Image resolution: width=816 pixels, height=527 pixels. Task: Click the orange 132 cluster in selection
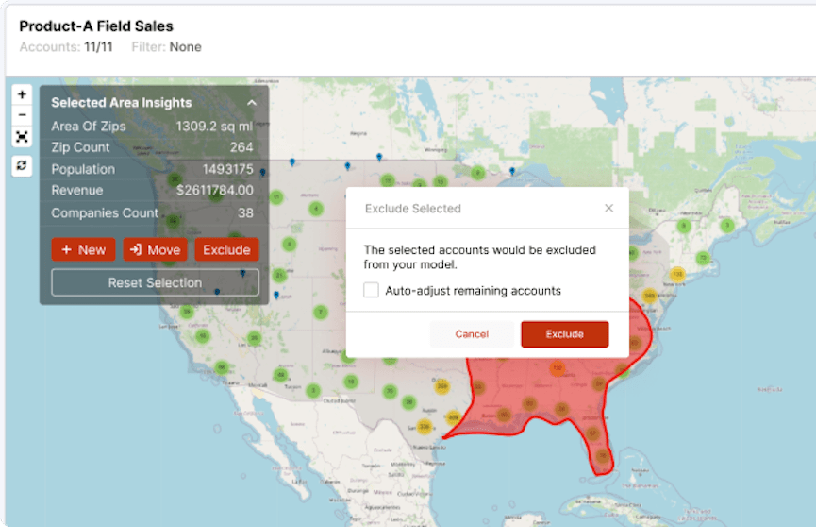point(557,368)
